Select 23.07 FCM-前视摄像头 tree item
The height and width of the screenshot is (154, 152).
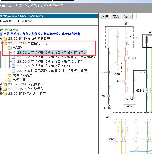(26, 84)
